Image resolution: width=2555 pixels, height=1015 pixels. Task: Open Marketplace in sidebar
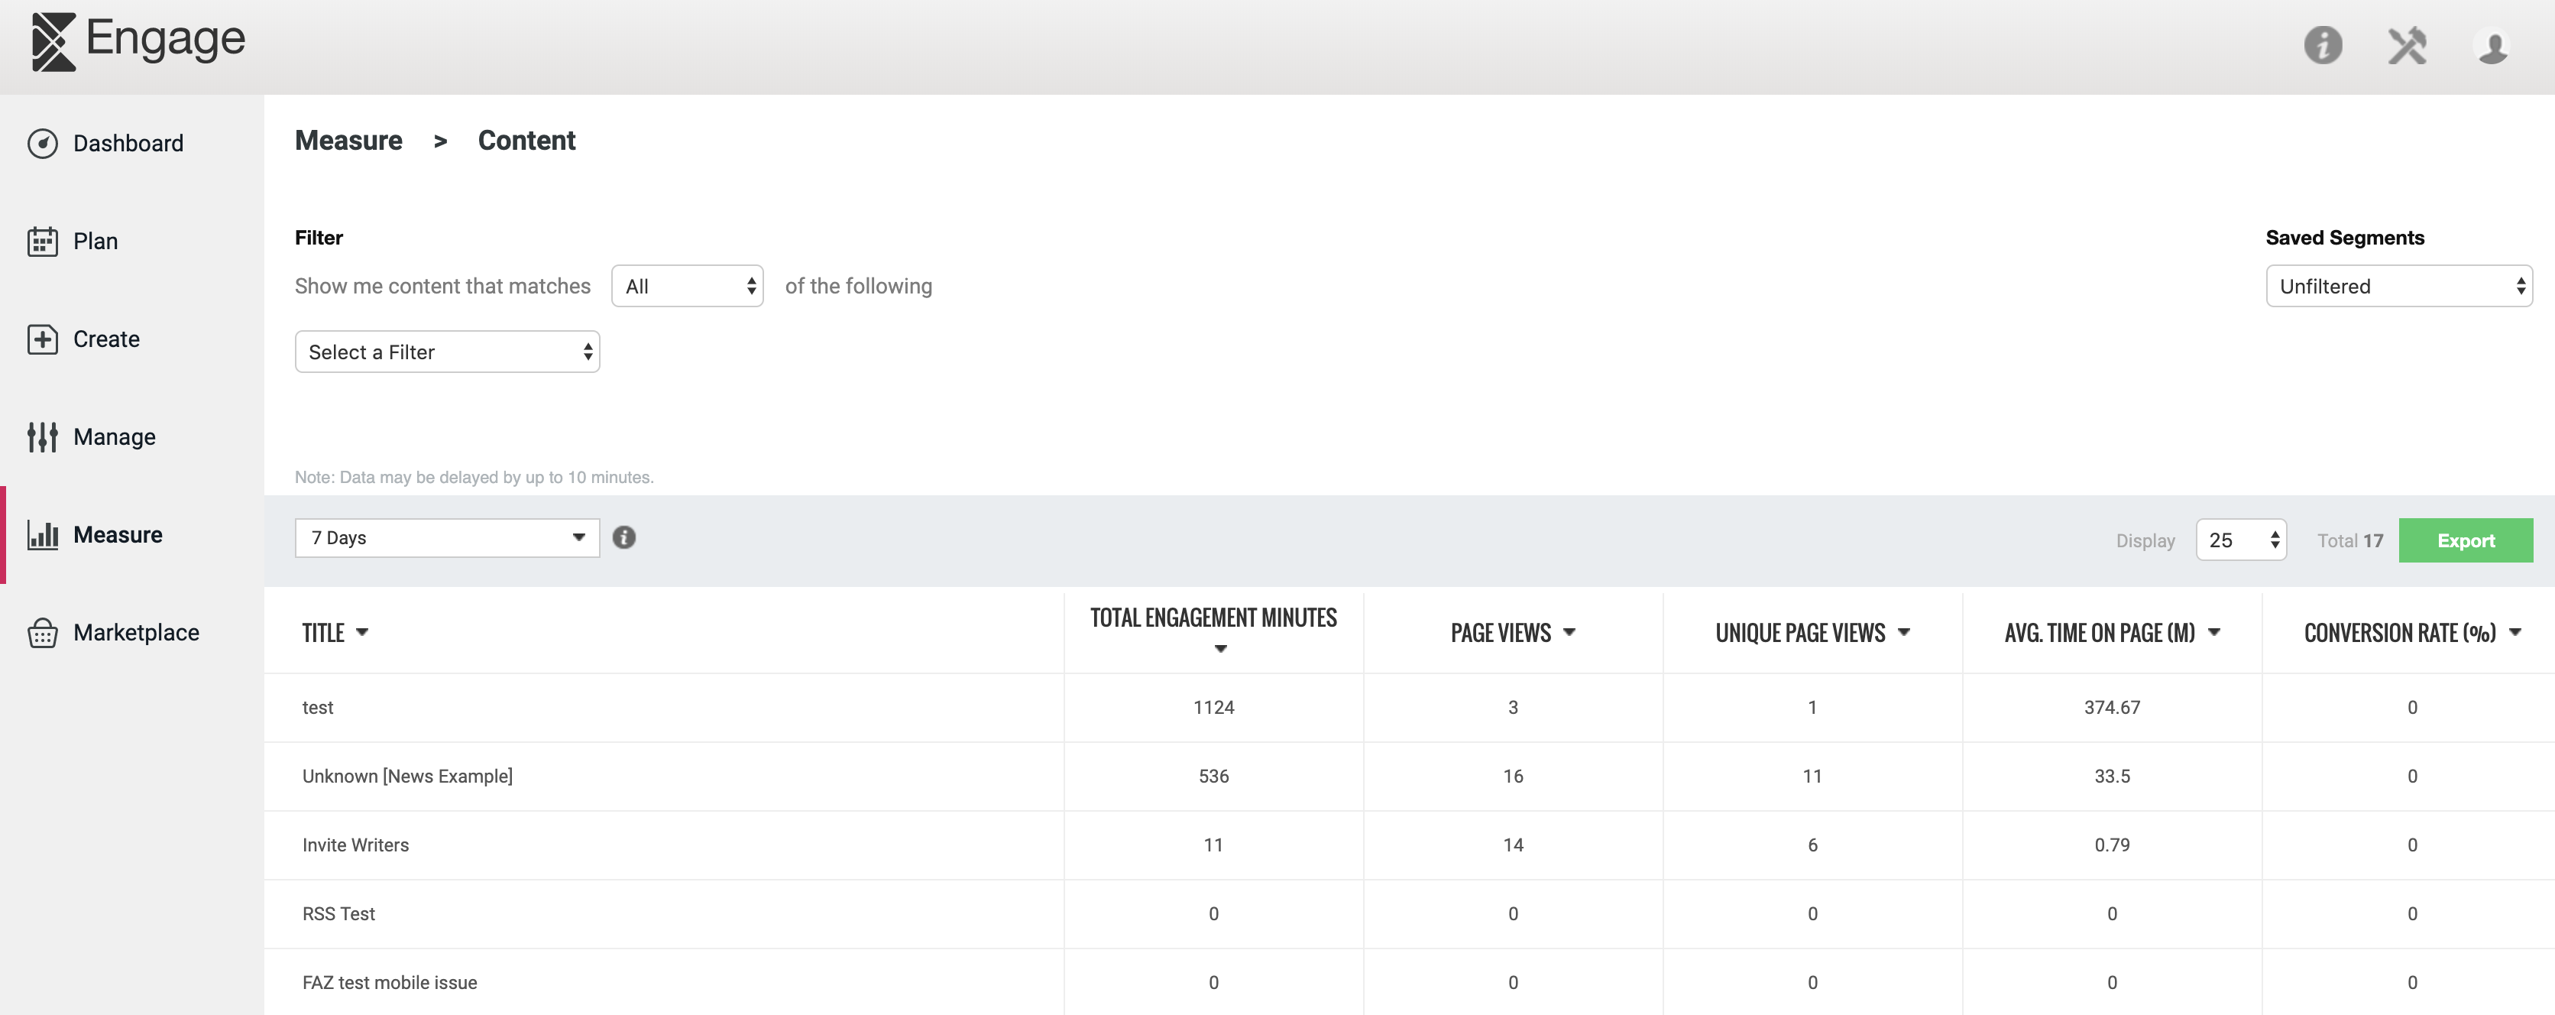click(x=136, y=633)
